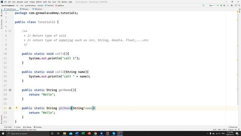This screenshot has height=136, width=241.
Task: Open File Explorer from taskbar
Action: click(x=64, y=133)
